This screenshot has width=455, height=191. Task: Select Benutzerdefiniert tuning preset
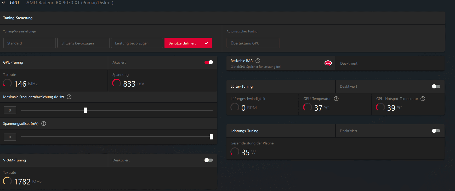[188, 43]
